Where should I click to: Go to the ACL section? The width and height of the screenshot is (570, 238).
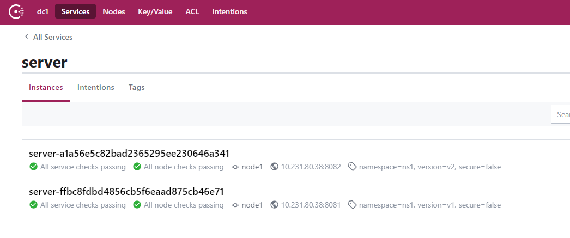pyautogui.click(x=192, y=11)
